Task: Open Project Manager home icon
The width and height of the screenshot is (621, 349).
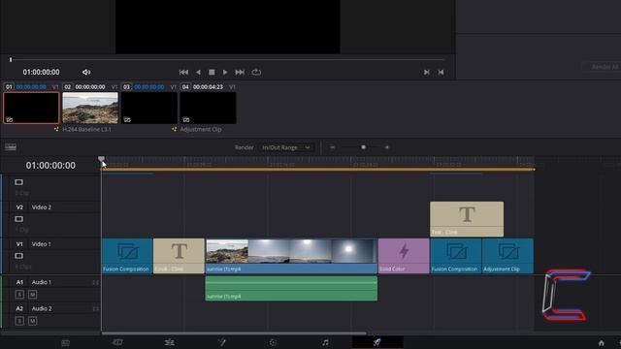Action: pos(602,343)
